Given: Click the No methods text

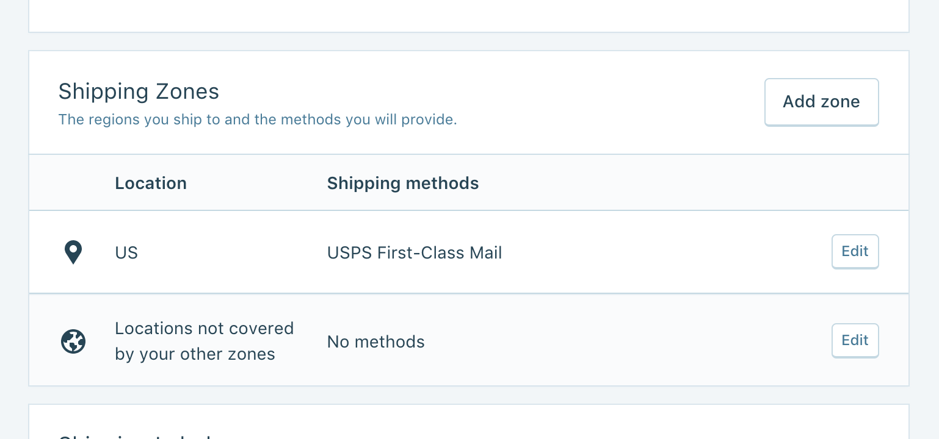Looking at the screenshot, I should (376, 341).
